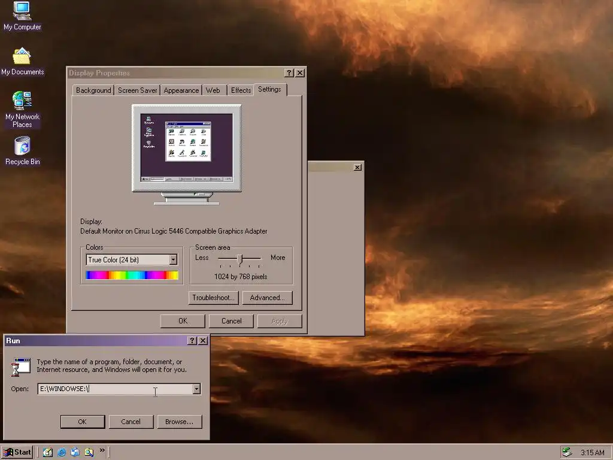Launch Internet Explorer from quick launch
The image size is (613, 460).
[x=62, y=452]
